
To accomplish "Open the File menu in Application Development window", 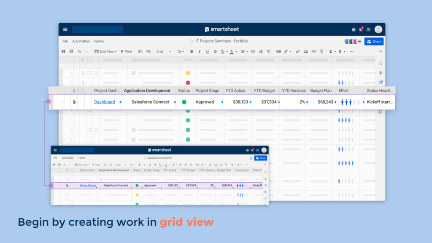I will pos(55,158).
